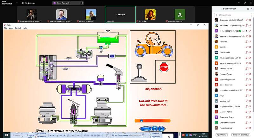The height and width of the screenshot is (138, 254).
Task: Click the blue oval back button
Action: tap(146, 129)
